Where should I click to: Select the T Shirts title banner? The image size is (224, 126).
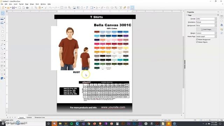pos(95,17)
